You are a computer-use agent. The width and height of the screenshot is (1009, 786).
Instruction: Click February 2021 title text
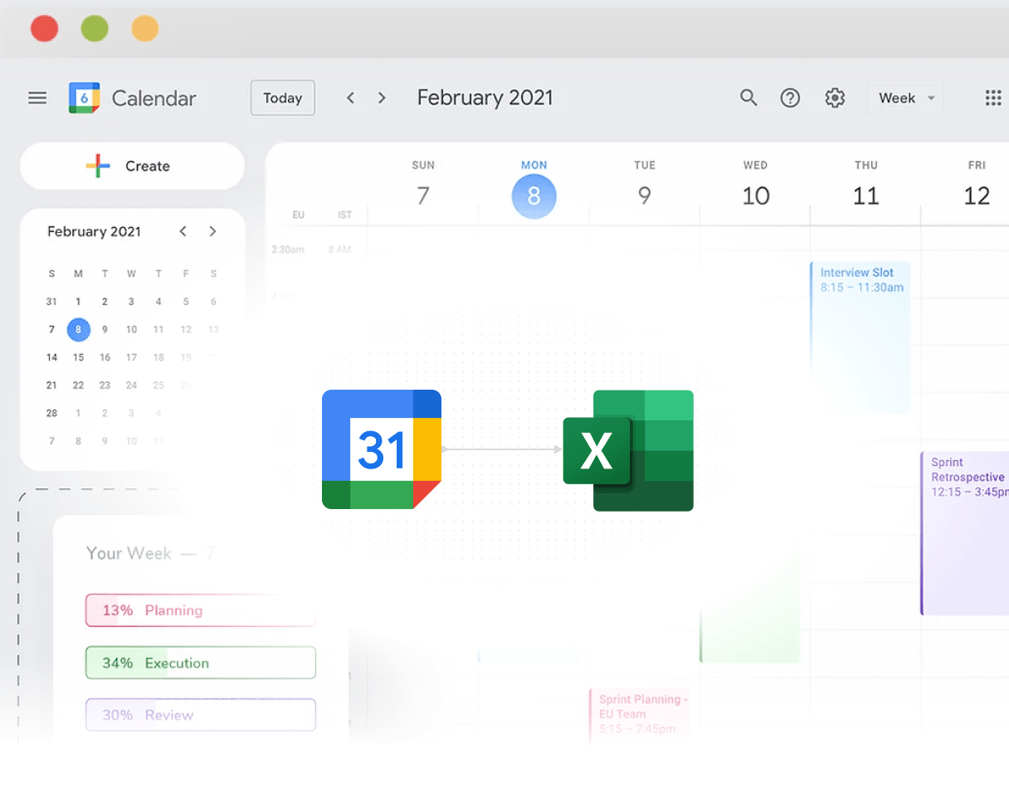(485, 97)
